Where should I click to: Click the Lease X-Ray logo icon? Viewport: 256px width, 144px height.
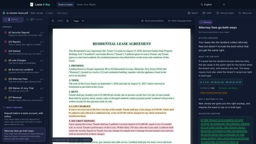click(32, 4)
